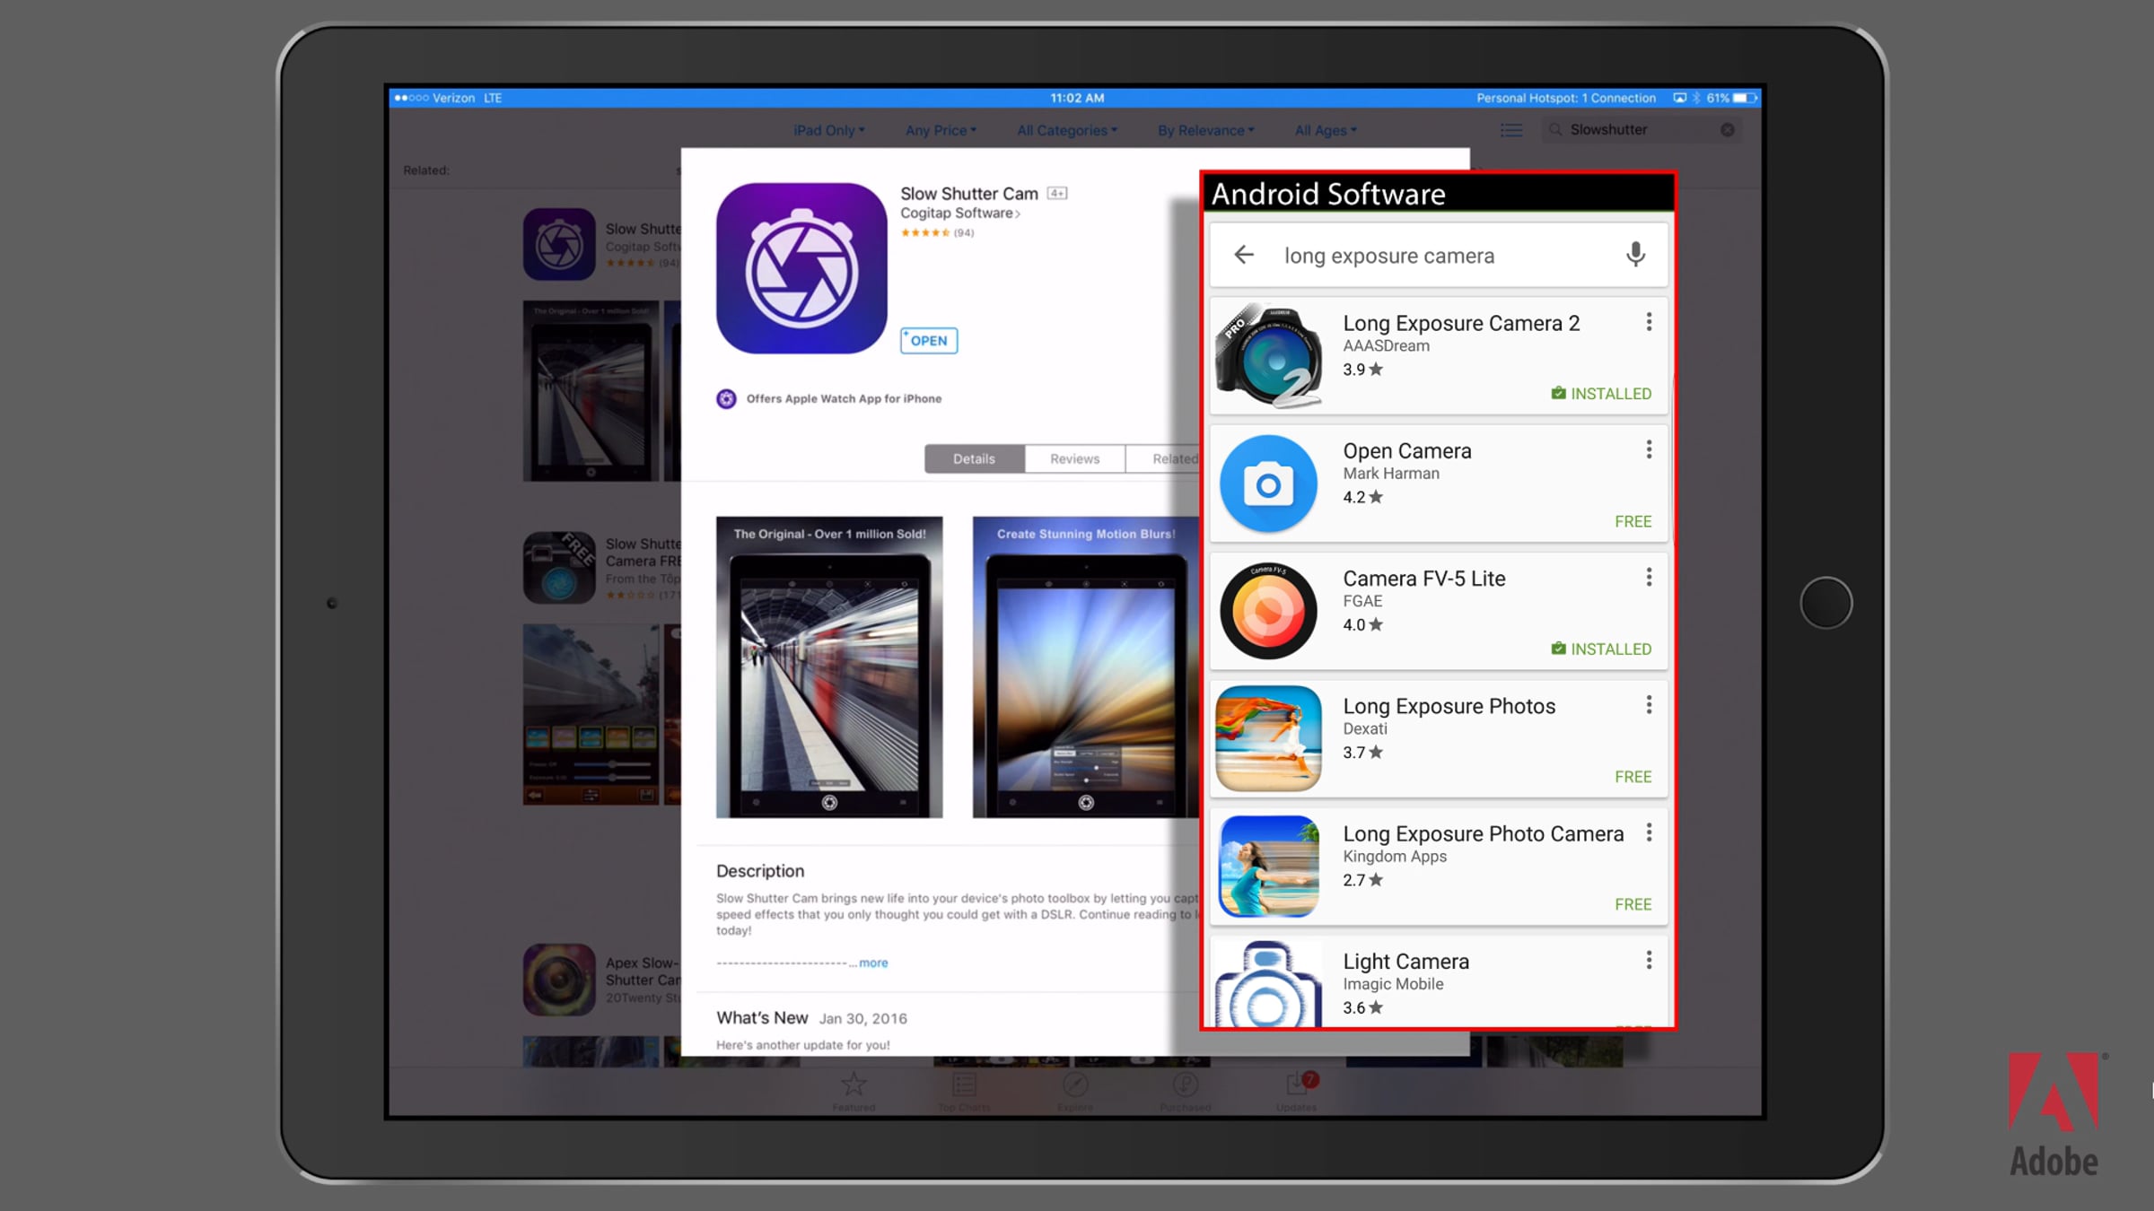The image size is (2154, 1211).
Task: Click the Camera FV-5 Lite app icon
Action: click(x=1268, y=611)
